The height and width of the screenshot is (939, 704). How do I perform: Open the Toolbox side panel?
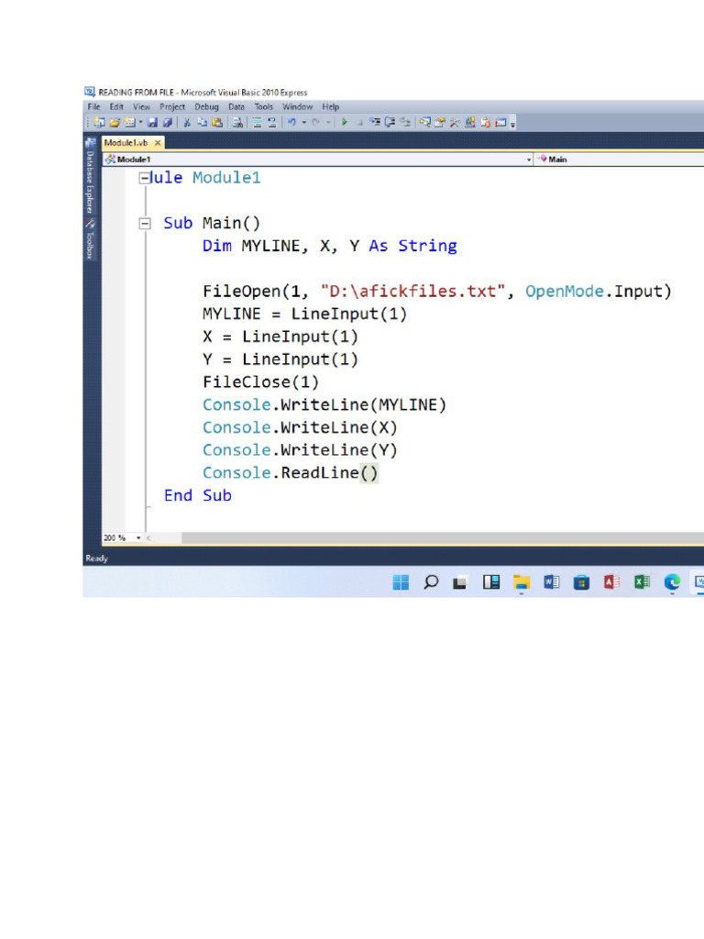point(90,240)
